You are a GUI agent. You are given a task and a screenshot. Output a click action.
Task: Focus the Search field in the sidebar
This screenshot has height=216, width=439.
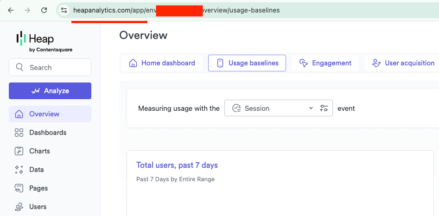[x=50, y=67]
